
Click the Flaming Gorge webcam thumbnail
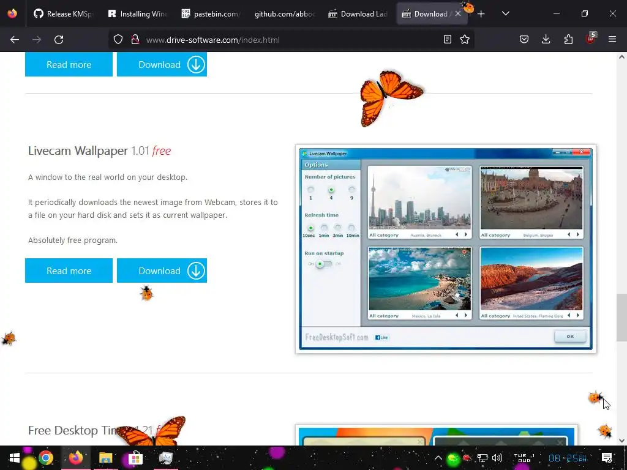(531, 278)
